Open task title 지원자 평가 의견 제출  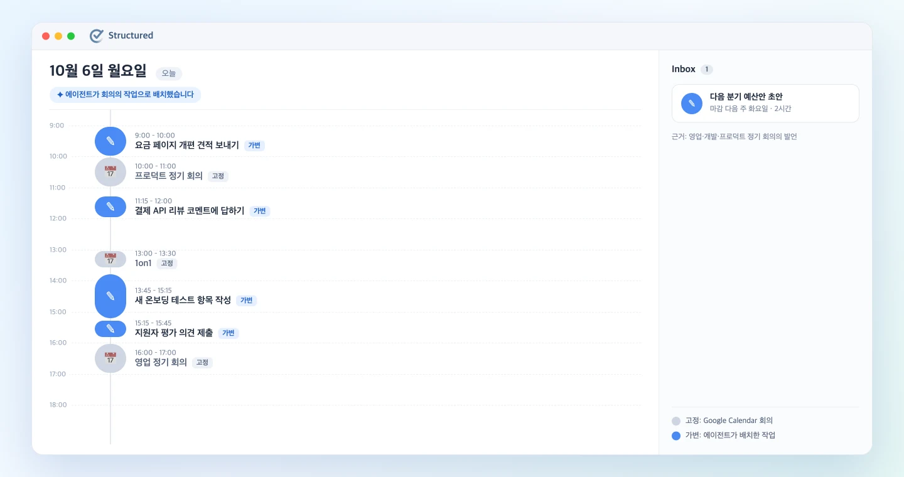[x=174, y=333]
